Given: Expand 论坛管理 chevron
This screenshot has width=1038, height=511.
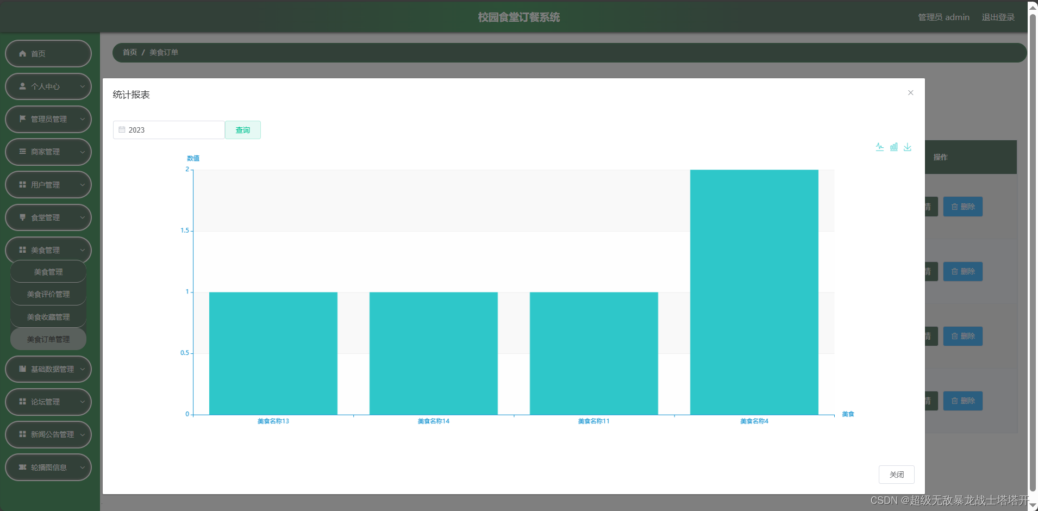Looking at the screenshot, I should [83, 402].
